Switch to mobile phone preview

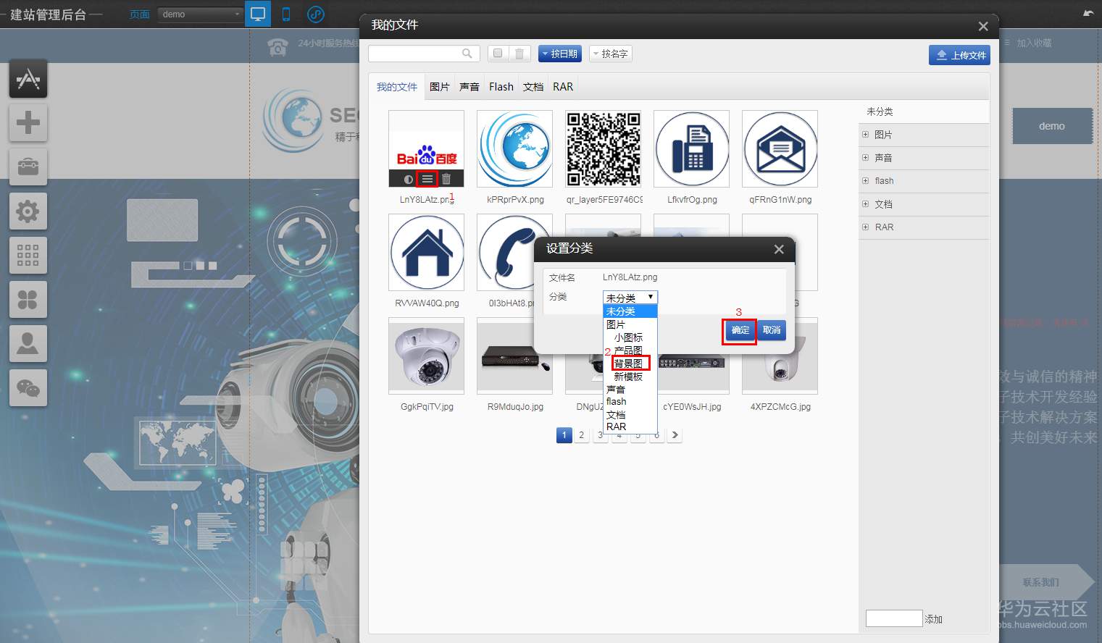[x=286, y=14]
